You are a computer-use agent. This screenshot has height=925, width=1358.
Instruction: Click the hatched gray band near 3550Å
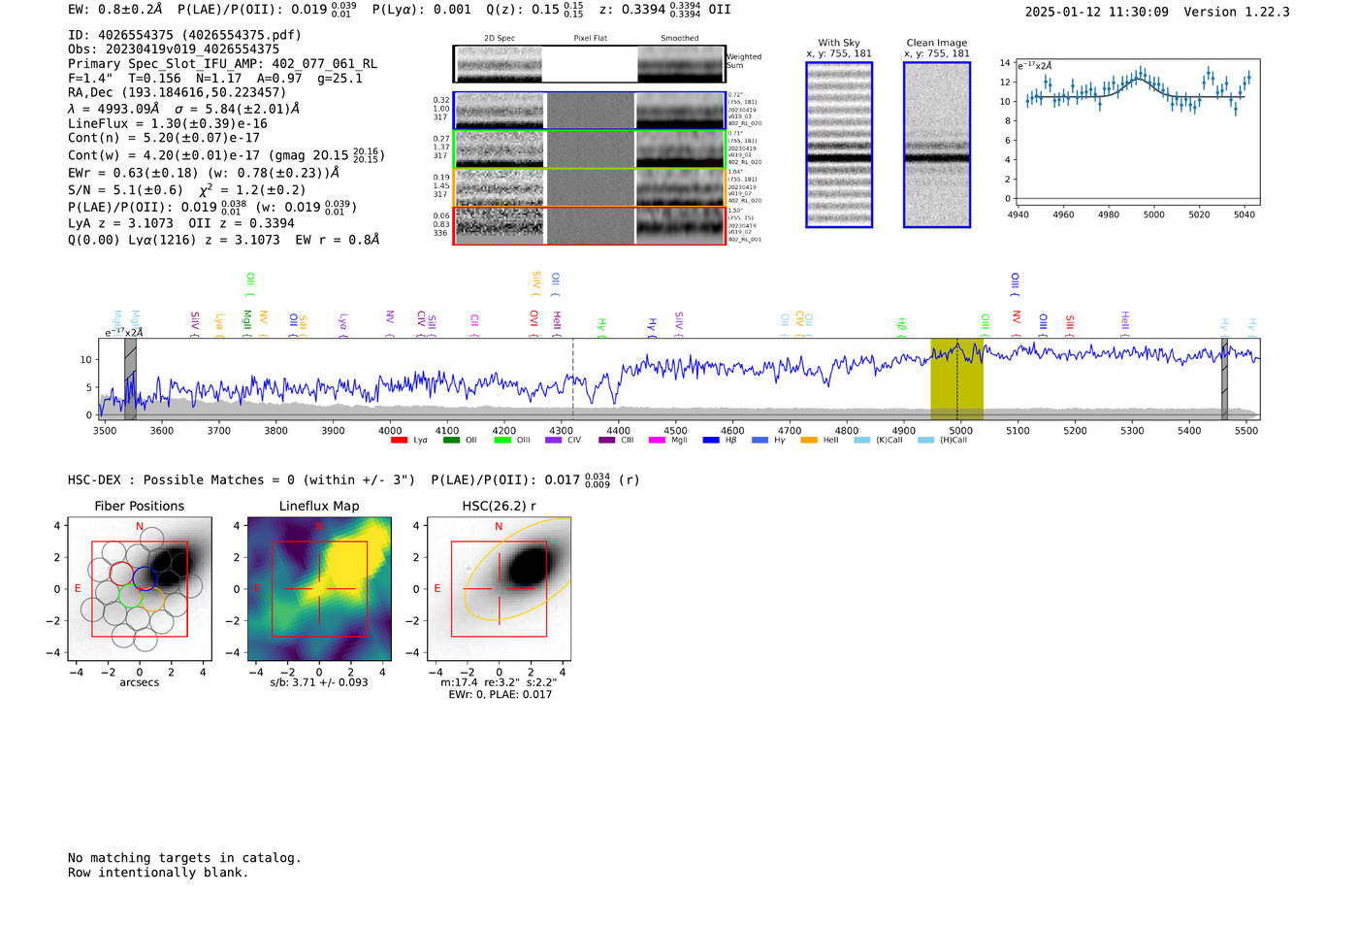click(130, 379)
